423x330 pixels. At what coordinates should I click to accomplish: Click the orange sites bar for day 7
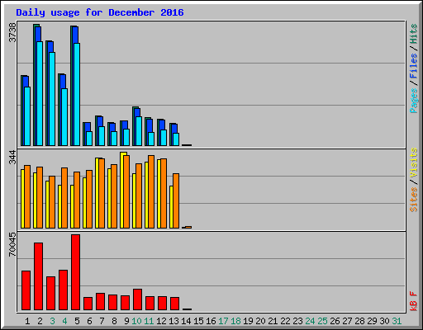[x=102, y=193]
